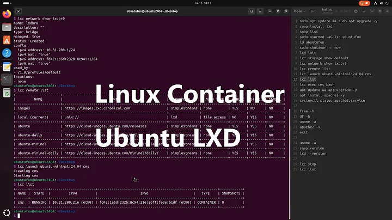Click 'ipv4.address: 10.31.200.1/24' terminal line
This screenshot has height=220, width=392.
pos(46,50)
